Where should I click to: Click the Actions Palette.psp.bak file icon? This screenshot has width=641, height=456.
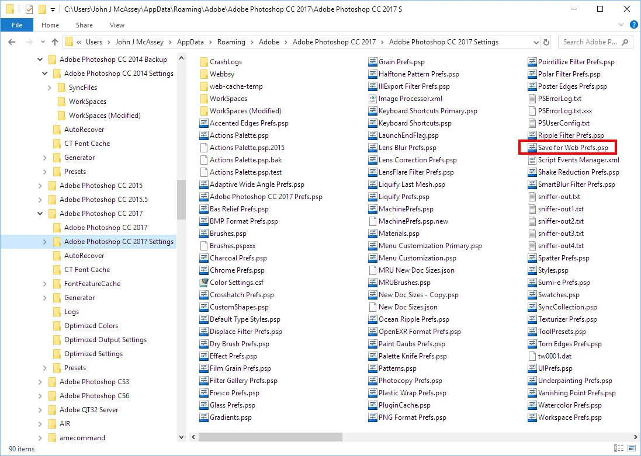(x=203, y=160)
